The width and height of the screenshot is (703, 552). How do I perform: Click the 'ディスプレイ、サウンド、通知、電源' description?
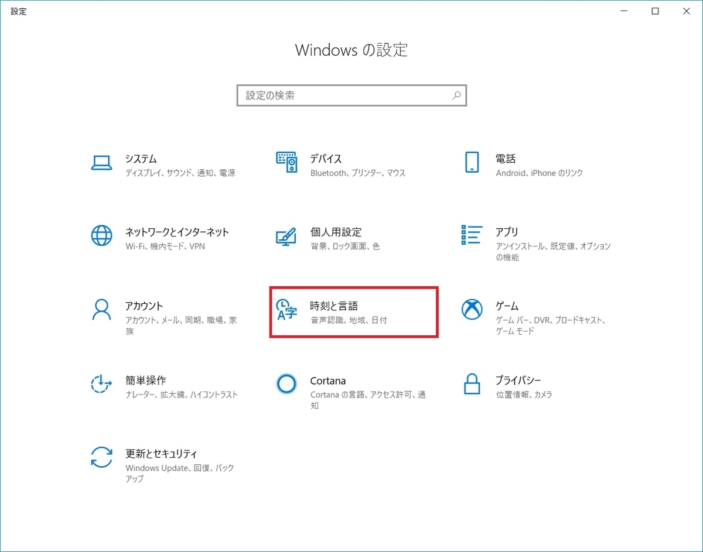point(180,173)
